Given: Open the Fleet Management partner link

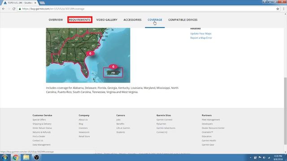Looking at the screenshot, I should [x=211, y=120].
